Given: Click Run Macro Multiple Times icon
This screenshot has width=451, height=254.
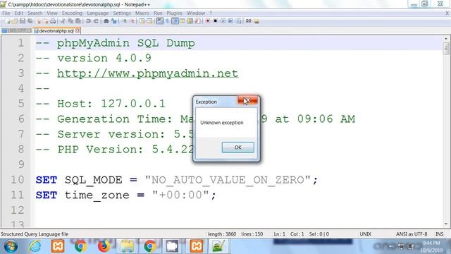Looking at the screenshot, I should 230,21.
